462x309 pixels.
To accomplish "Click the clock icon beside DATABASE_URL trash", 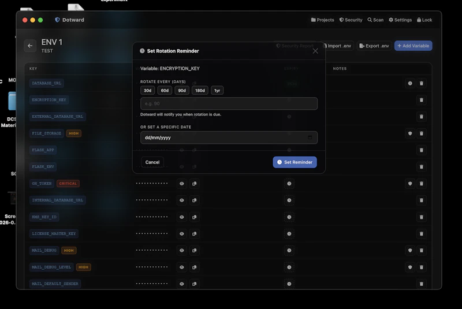I will 410,83.
